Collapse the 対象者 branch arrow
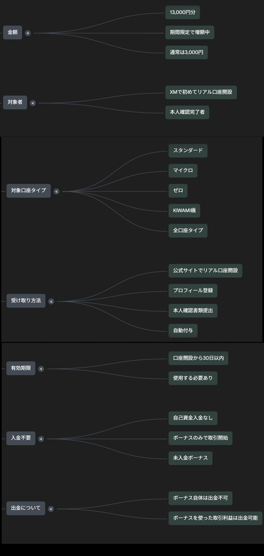 33,103
